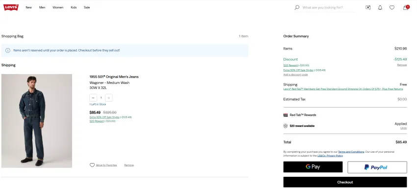Click the Checkout button

(x=345, y=182)
